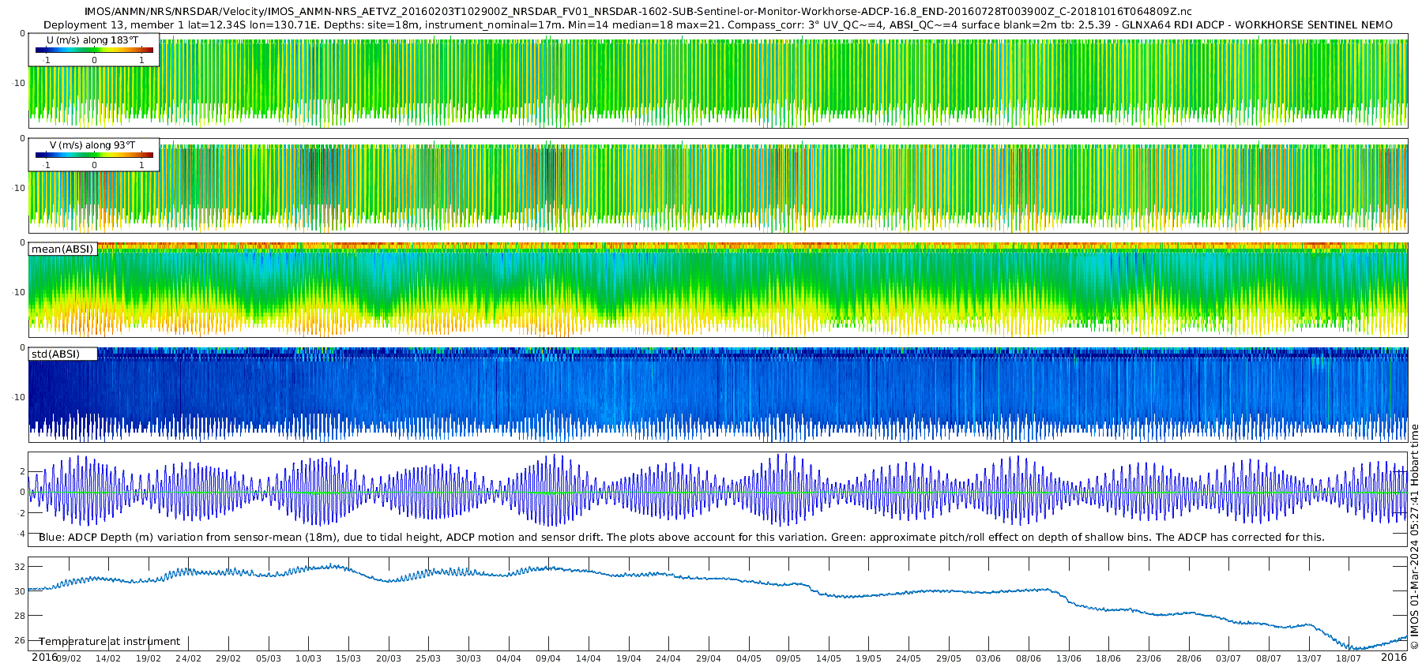Click the 'Deployment 13, member 1' subtitle line
This screenshot has width=1422, height=671.
click(718, 25)
